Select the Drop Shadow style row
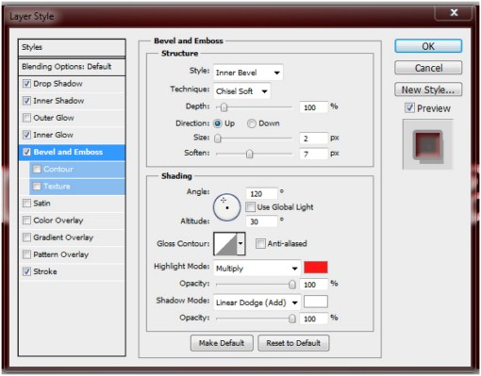Viewport: 481px width, 376px height. 72,84
